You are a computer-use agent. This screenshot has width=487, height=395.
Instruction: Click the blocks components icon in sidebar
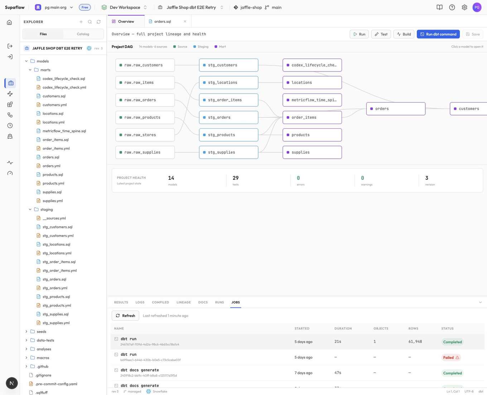pos(10,104)
